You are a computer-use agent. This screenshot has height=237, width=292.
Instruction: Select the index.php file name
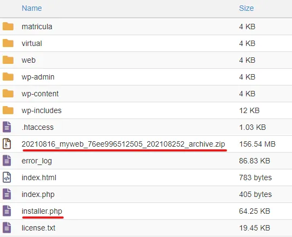[38, 194]
